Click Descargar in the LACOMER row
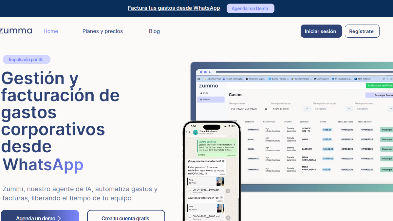 coord(386,149)
